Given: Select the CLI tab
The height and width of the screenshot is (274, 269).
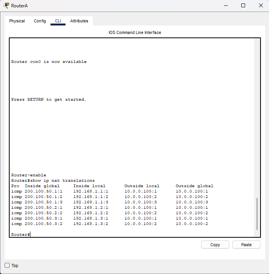Looking at the screenshot, I should pos(58,21).
